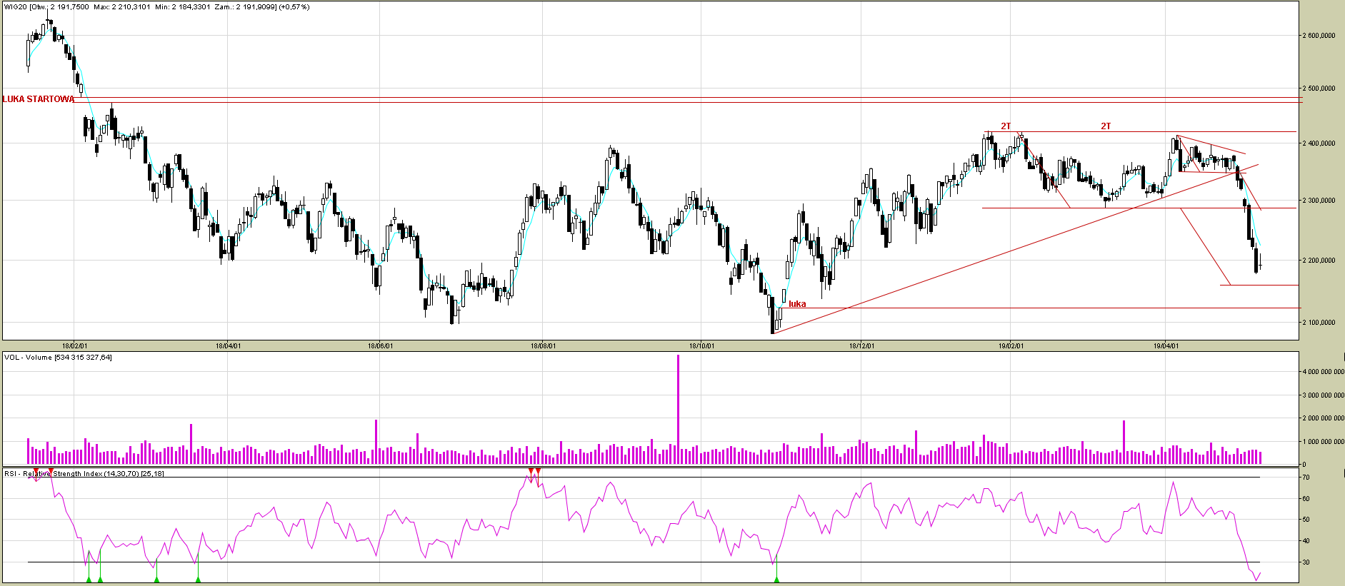
Task: Click the green RSI marker closest to 18/04/01 gridline
Action: (198, 579)
